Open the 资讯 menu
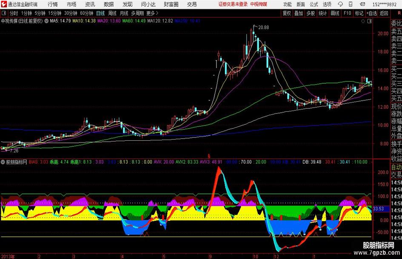Screen dimensions: 402x259 point(90,4)
